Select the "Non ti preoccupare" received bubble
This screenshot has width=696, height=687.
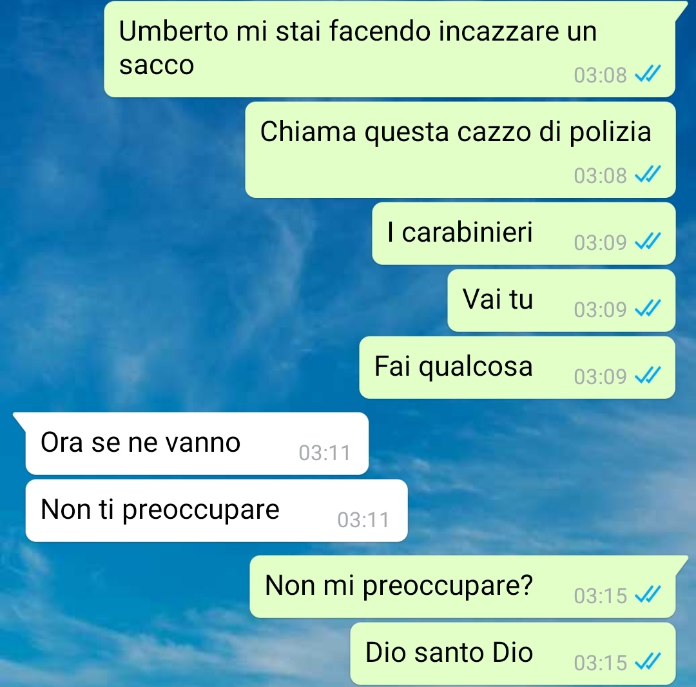(x=217, y=510)
